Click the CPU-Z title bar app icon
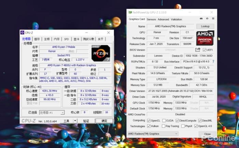Viewport: 239px width, 148px height. point(23,33)
